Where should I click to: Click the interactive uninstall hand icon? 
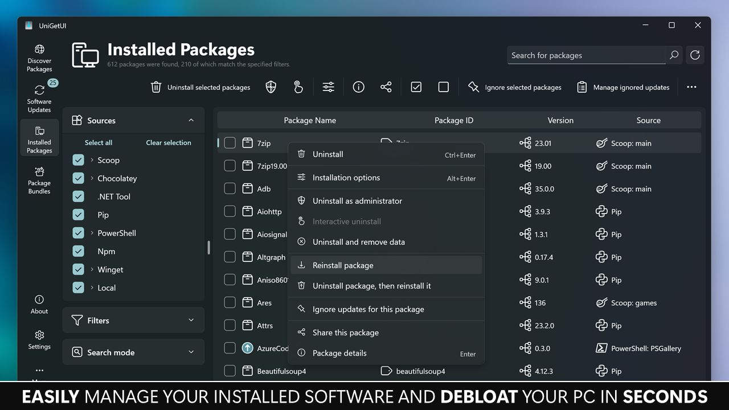[x=298, y=87]
